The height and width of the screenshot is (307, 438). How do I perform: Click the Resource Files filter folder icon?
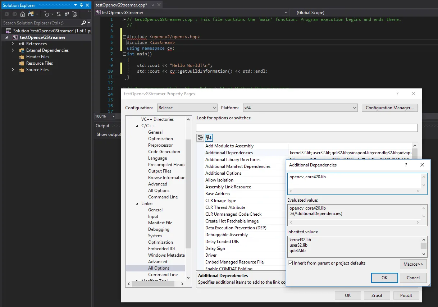pos(22,63)
